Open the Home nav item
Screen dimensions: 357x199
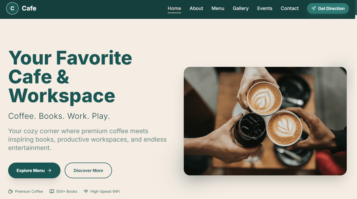[174, 8]
